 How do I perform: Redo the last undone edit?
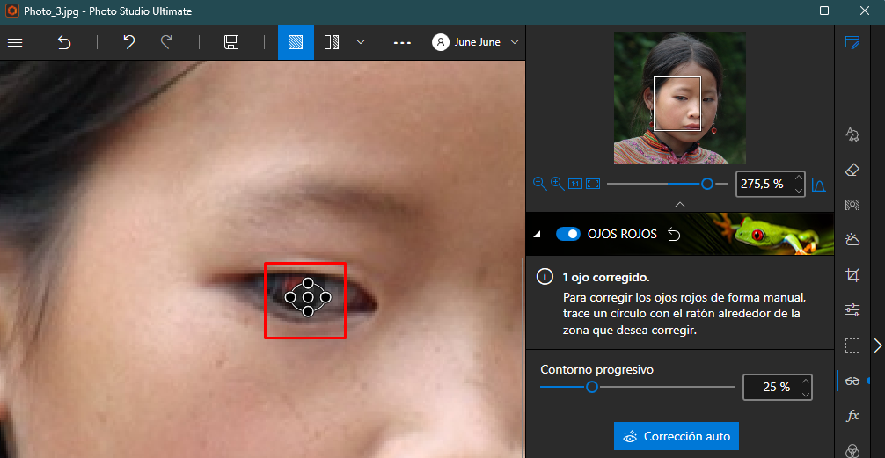point(166,41)
